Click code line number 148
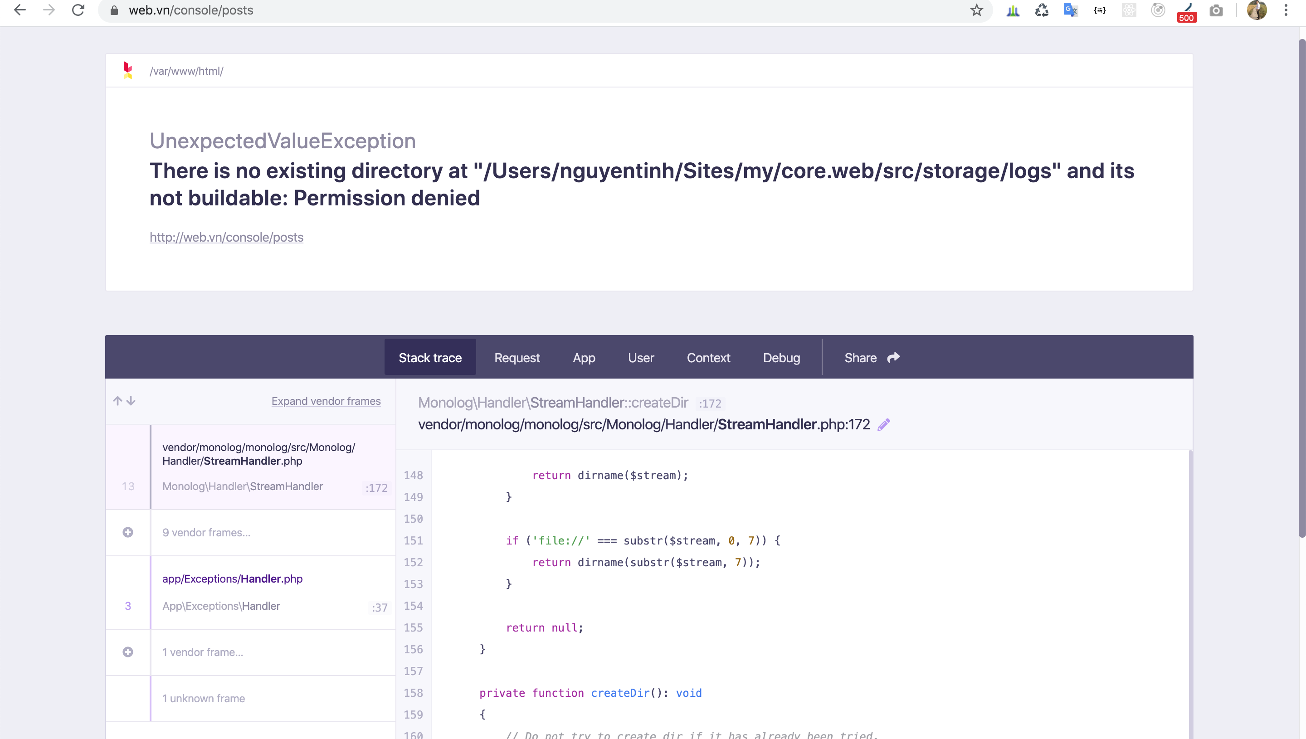This screenshot has width=1306, height=739. 413,475
